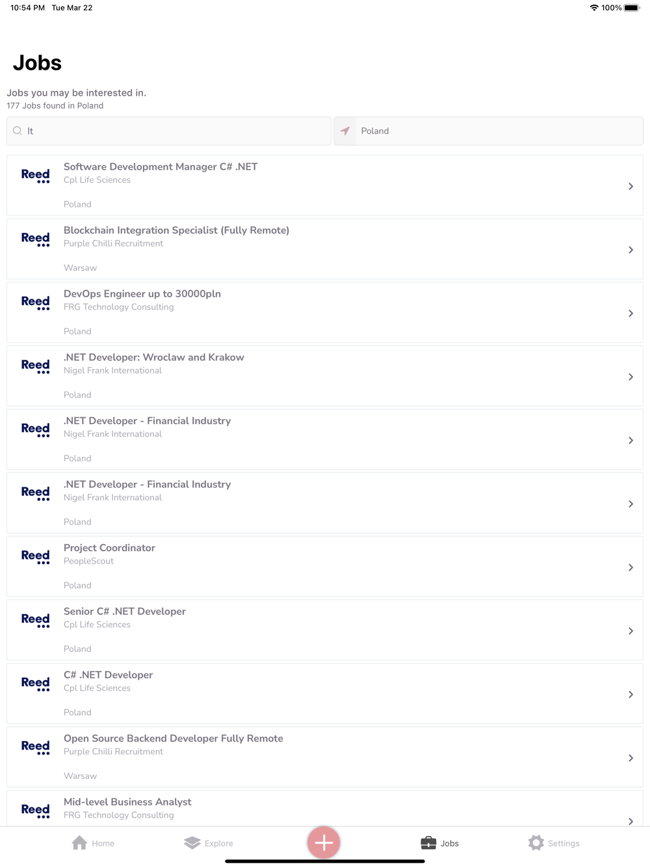Expand chevron for Project Coordinator job

tap(630, 567)
